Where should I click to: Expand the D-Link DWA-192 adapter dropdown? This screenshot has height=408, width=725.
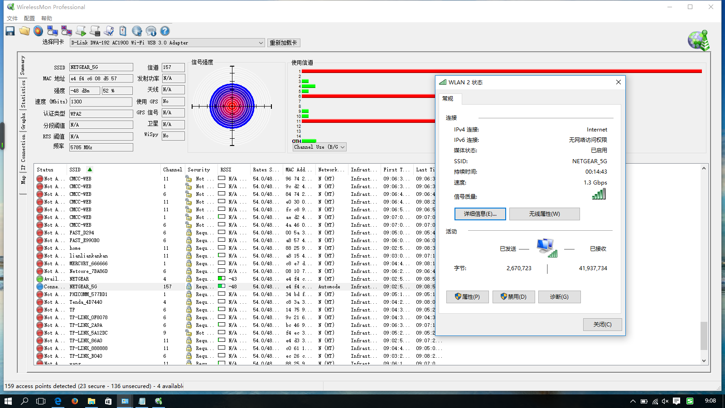pyautogui.click(x=261, y=43)
